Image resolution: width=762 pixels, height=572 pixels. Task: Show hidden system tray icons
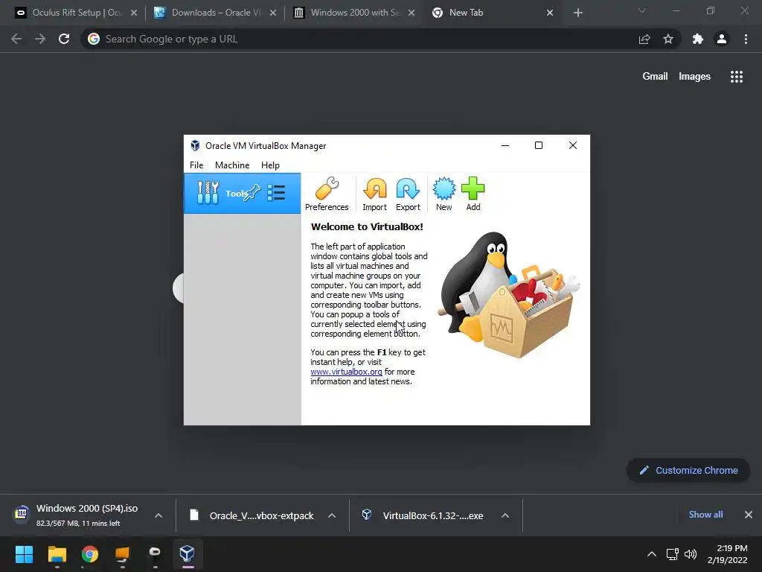pyautogui.click(x=652, y=554)
